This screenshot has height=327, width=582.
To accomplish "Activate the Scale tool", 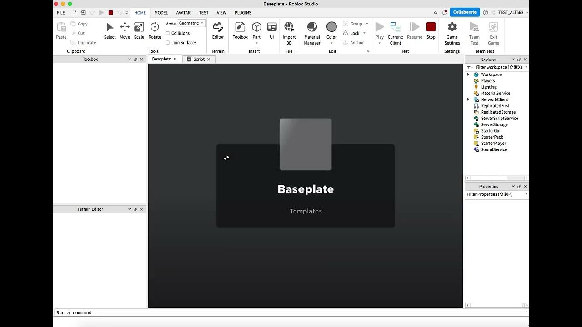I will (139, 31).
